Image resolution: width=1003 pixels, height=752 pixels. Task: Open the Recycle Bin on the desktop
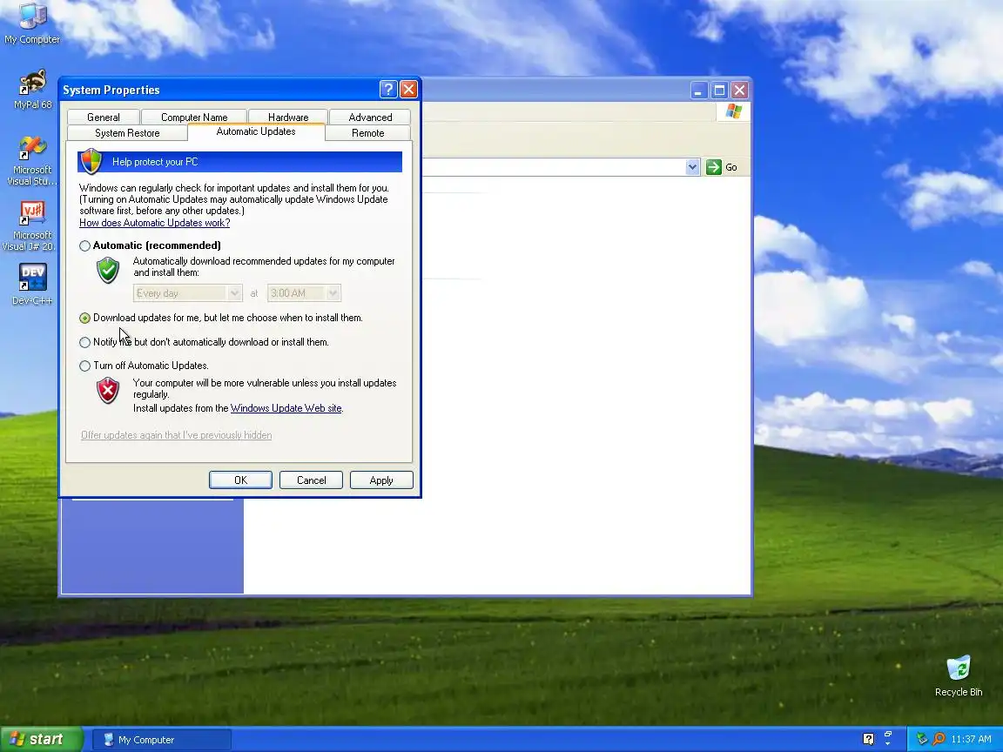[959, 676]
